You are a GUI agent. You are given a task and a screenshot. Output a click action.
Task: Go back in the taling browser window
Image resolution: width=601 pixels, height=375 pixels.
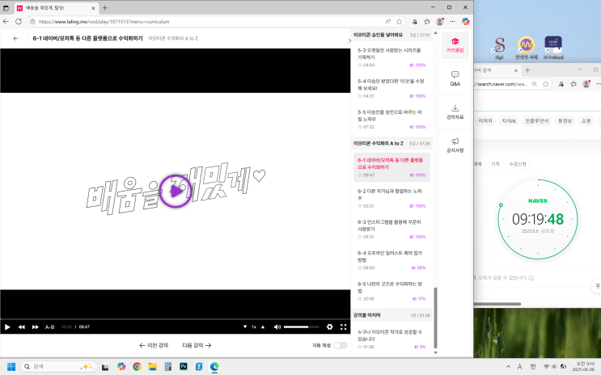pos(6,22)
